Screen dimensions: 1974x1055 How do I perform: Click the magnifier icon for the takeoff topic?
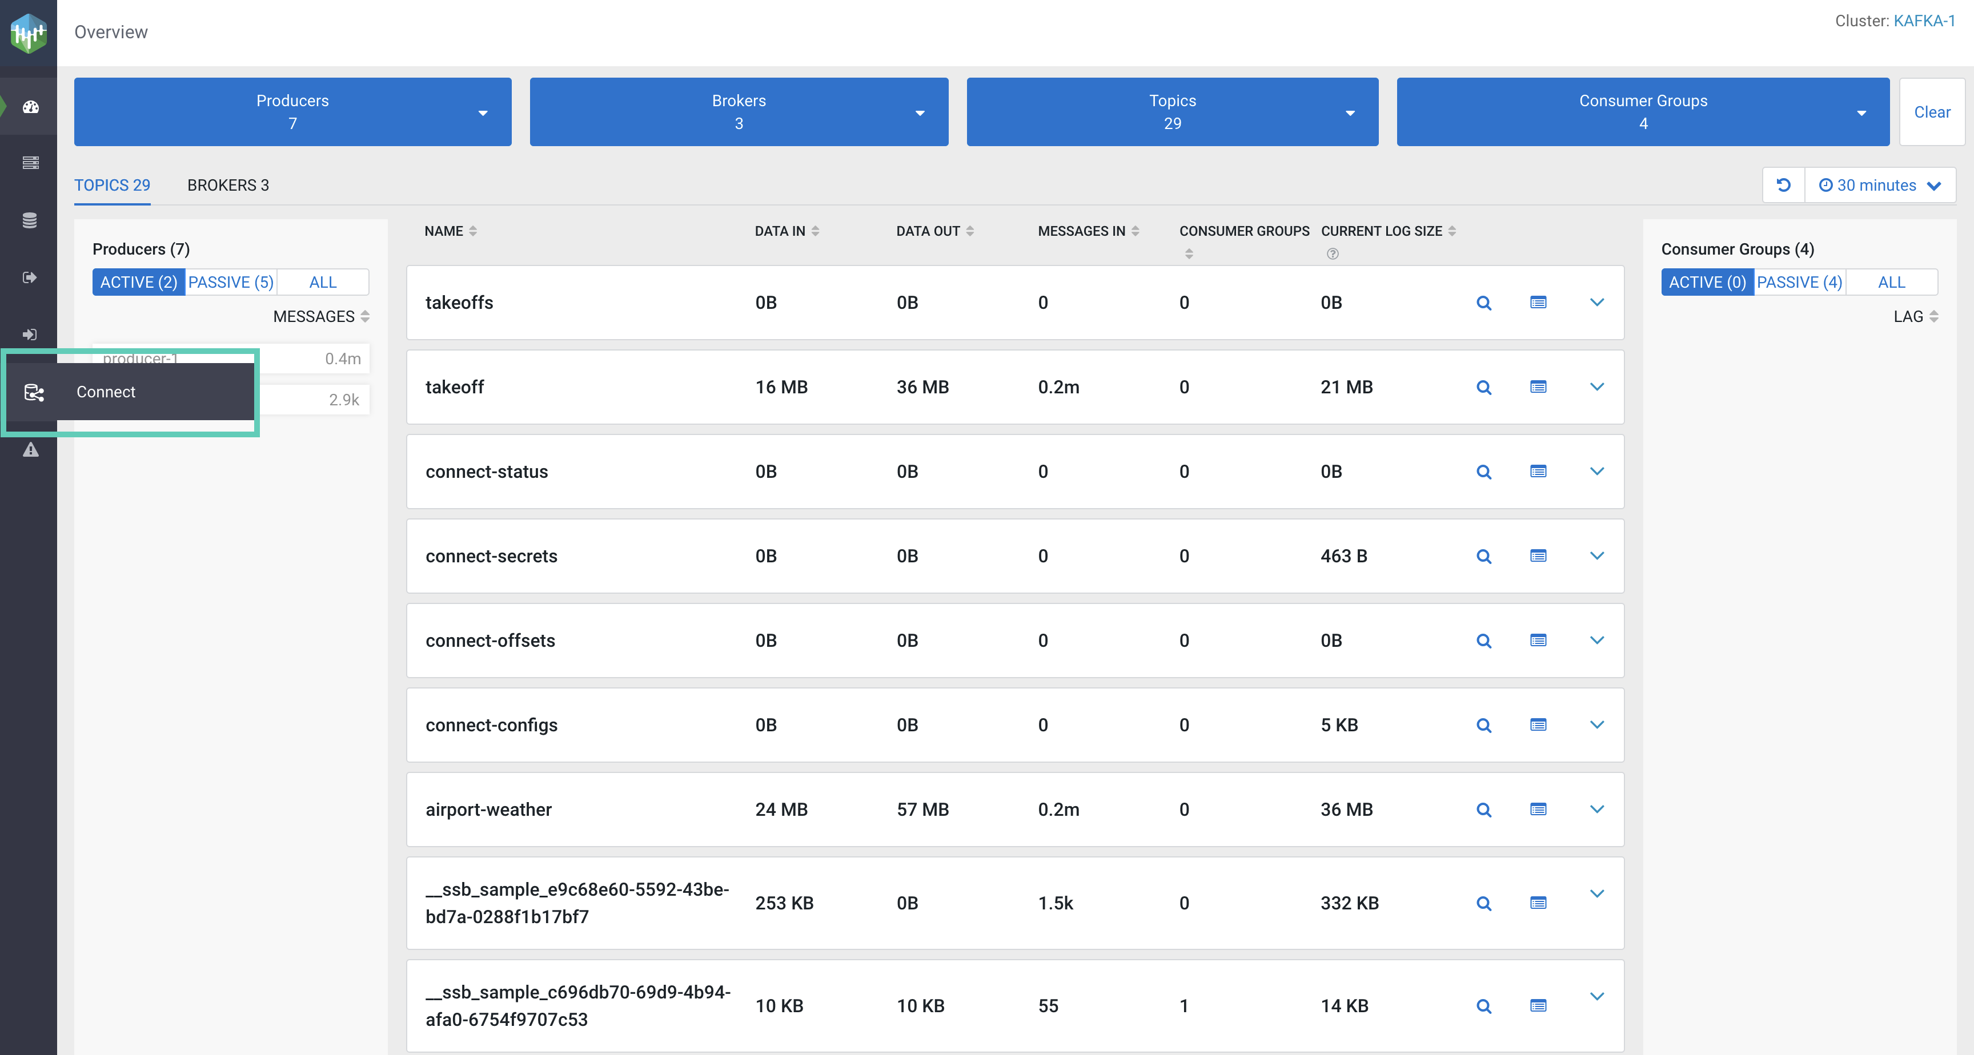pos(1483,388)
